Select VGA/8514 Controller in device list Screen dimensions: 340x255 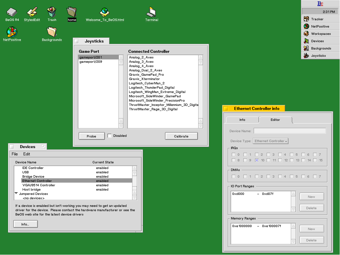click(77, 185)
